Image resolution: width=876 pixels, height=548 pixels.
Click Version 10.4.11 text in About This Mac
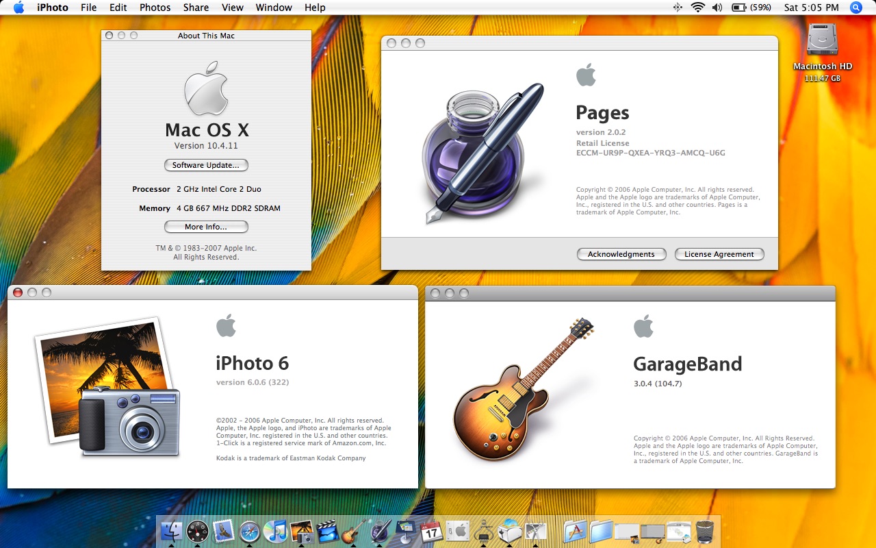click(206, 146)
